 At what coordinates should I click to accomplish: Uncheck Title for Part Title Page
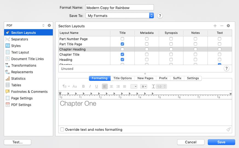point(122,44)
